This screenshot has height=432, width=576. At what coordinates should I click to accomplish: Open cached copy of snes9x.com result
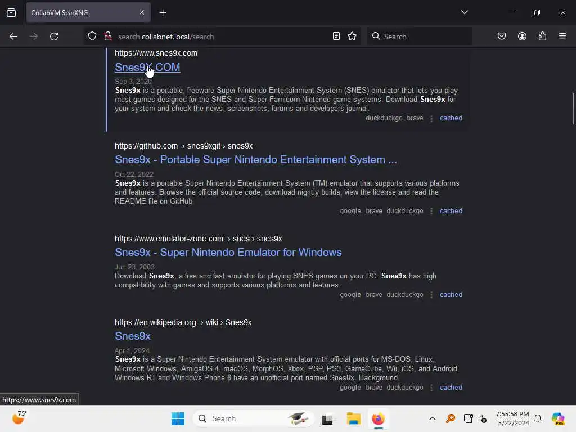(x=451, y=118)
